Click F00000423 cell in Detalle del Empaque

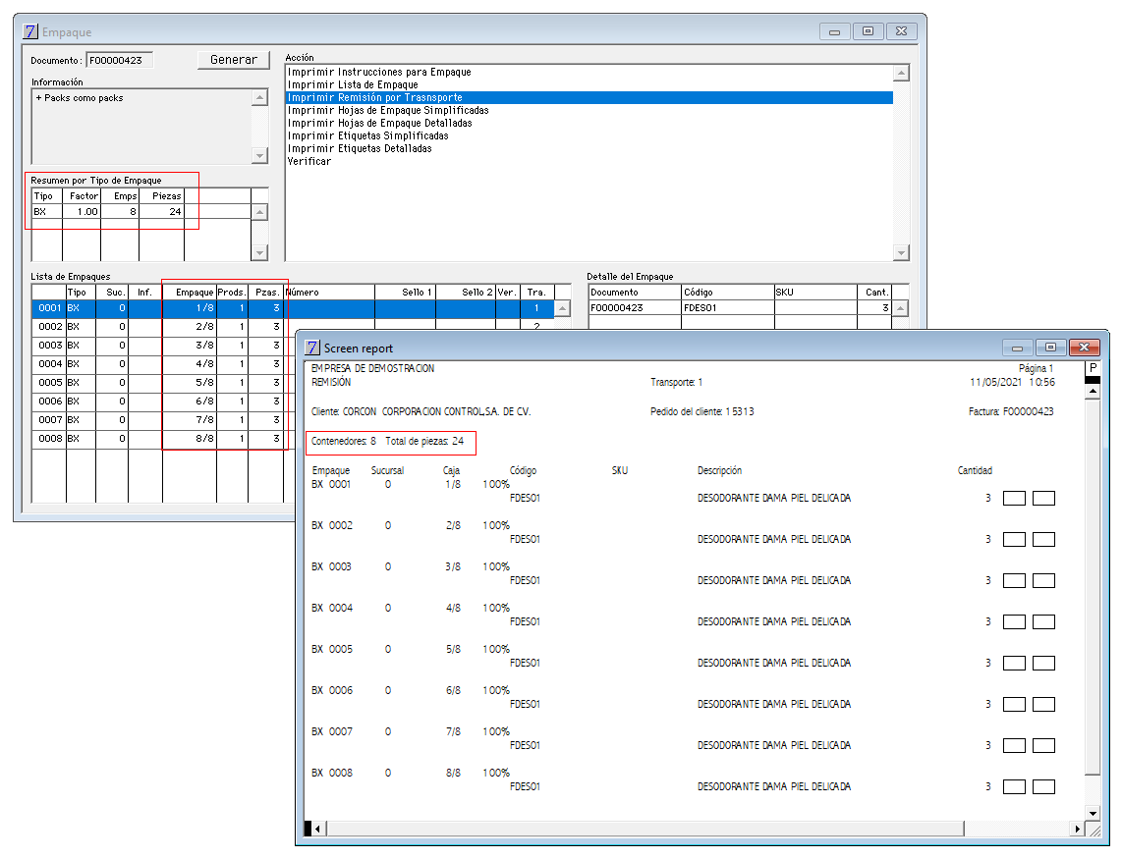(635, 308)
